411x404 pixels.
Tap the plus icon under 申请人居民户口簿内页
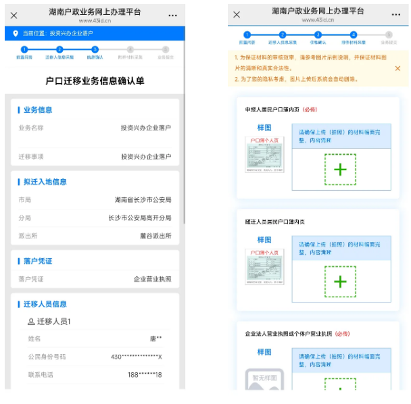tap(340, 170)
